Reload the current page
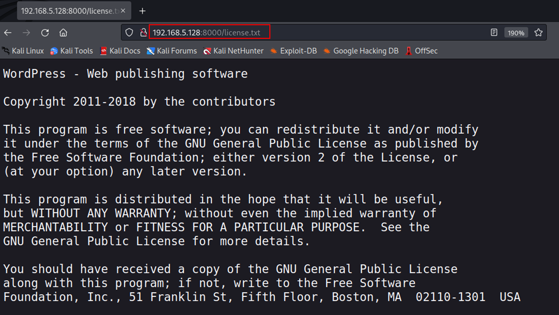This screenshot has height=315, width=559. point(45,33)
